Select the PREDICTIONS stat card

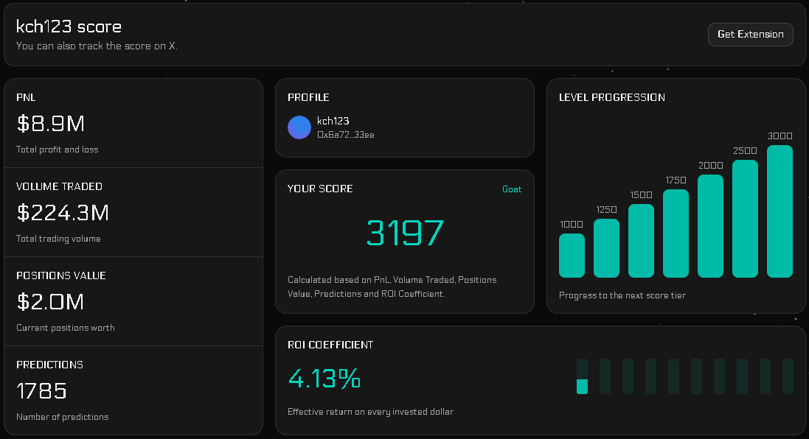pos(133,389)
